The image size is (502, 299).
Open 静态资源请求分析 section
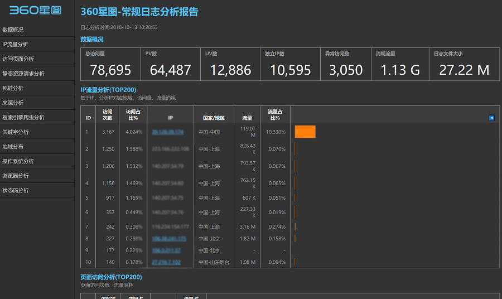pyautogui.click(x=23, y=74)
